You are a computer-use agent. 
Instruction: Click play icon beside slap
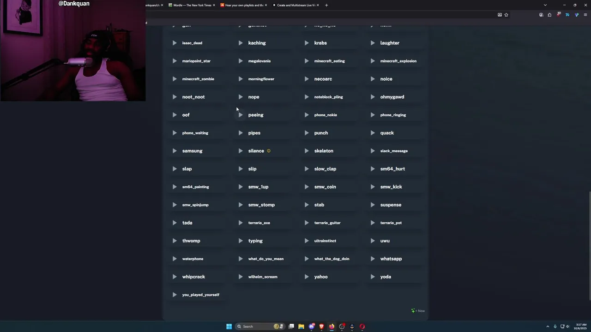click(x=175, y=169)
